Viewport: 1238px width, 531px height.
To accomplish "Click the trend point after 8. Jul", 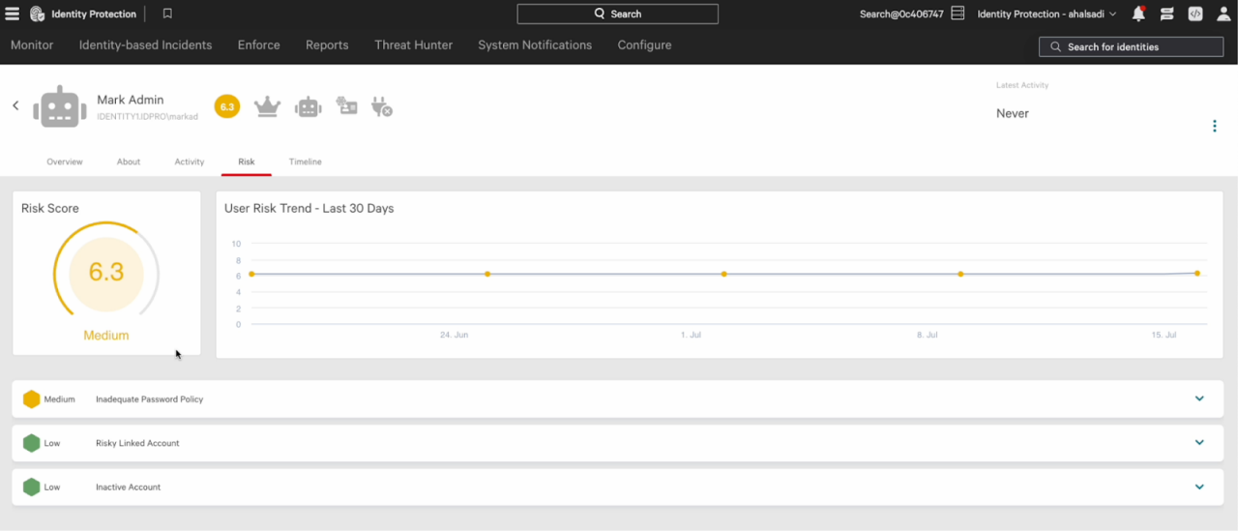I will click(x=960, y=274).
